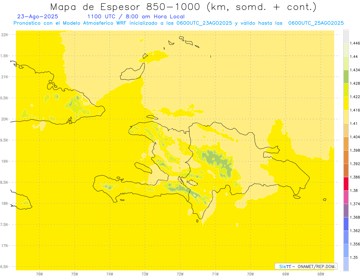Click the legend value 1.362
This screenshot has width=360, height=278.
[x=355, y=231]
